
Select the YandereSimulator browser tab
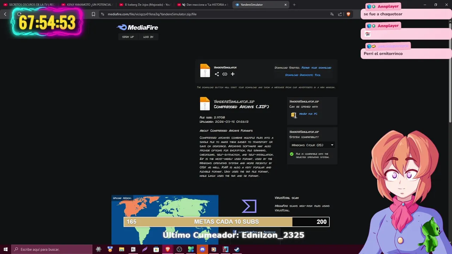(x=261, y=5)
